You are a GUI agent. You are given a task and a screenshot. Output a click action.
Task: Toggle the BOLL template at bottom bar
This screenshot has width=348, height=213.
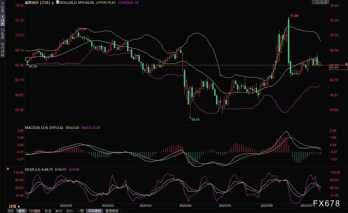coord(69,211)
